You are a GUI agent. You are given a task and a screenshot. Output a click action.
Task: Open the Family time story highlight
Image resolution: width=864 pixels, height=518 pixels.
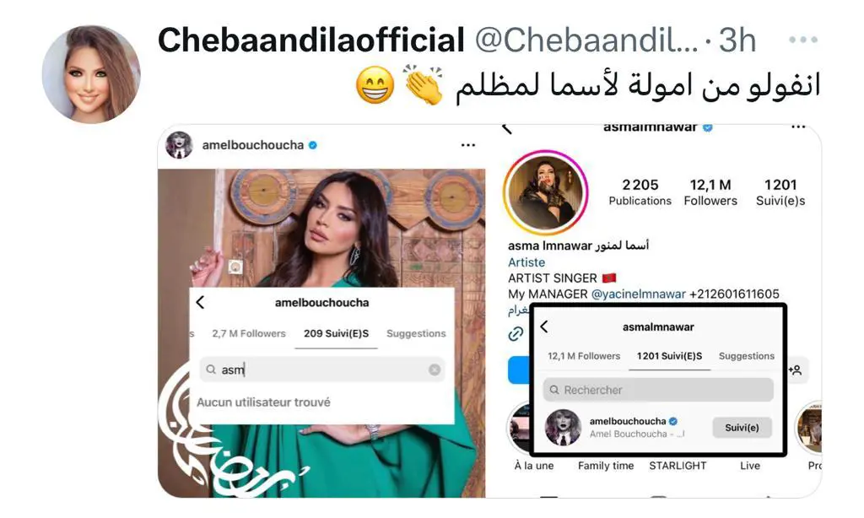tap(606, 466)
